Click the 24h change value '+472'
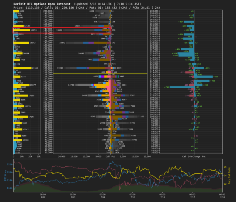Image resolution: width=236 pixels, height=202 pixels. tap(176, 56)
